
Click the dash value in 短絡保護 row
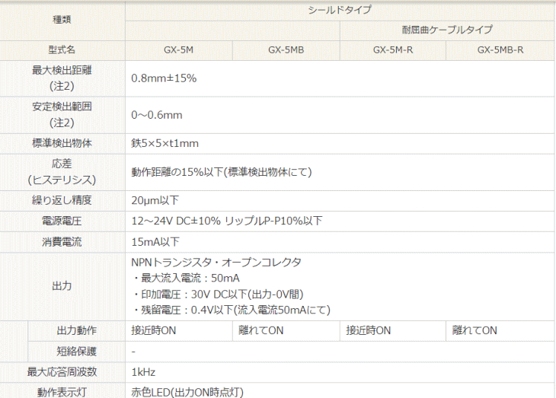[133, 352]
